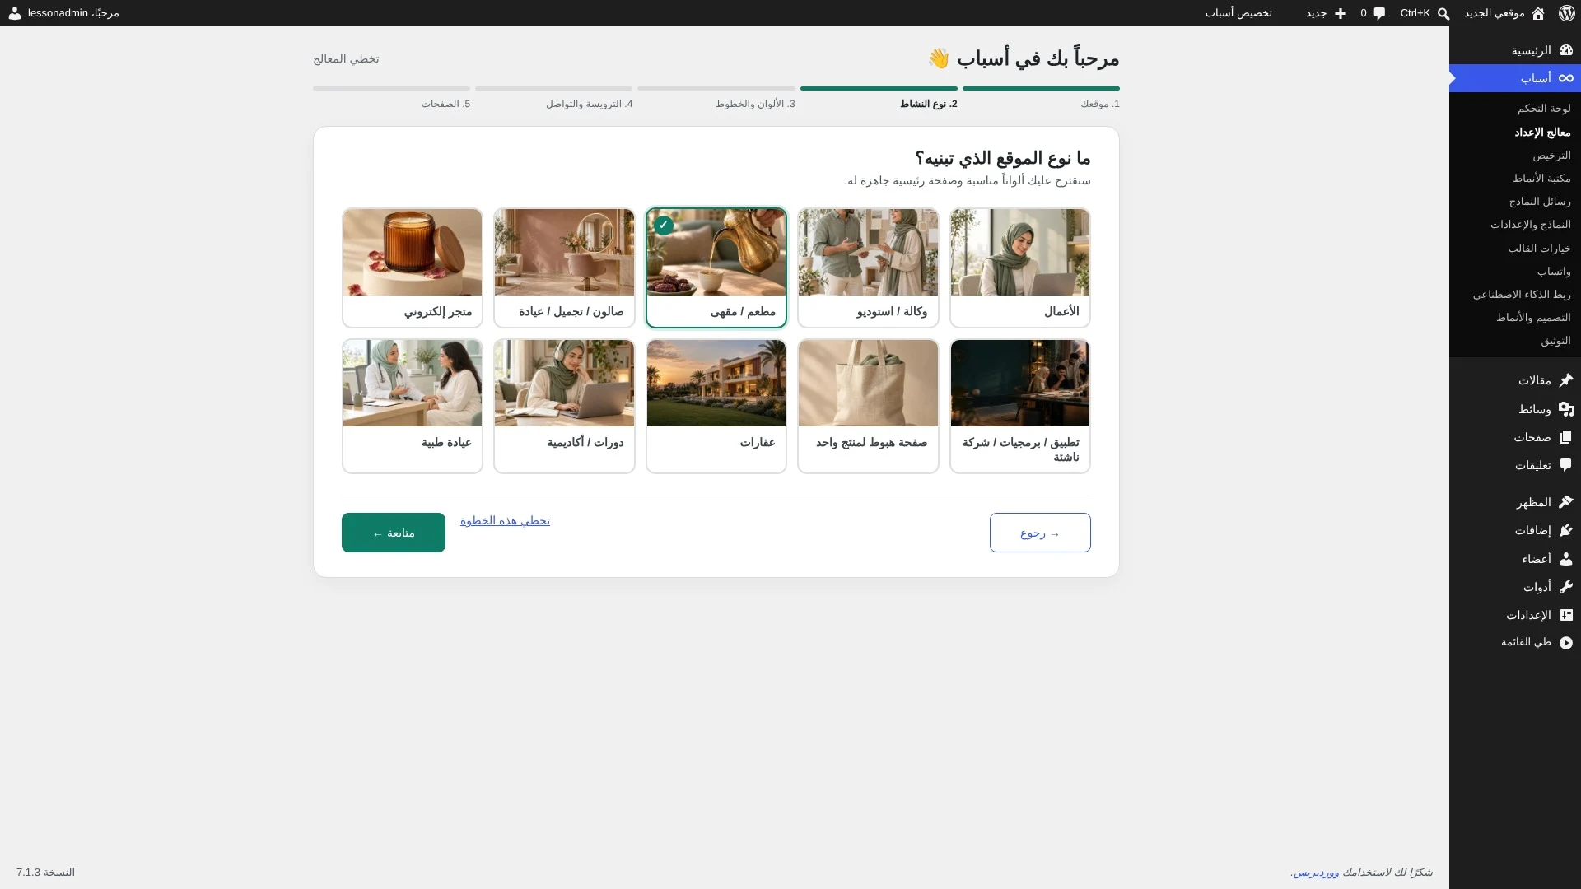The height and width of the screenshot is (889, 1581).
Task: Select صفحة هبوط لمنتج واحد card
Action: click(868, 406)
